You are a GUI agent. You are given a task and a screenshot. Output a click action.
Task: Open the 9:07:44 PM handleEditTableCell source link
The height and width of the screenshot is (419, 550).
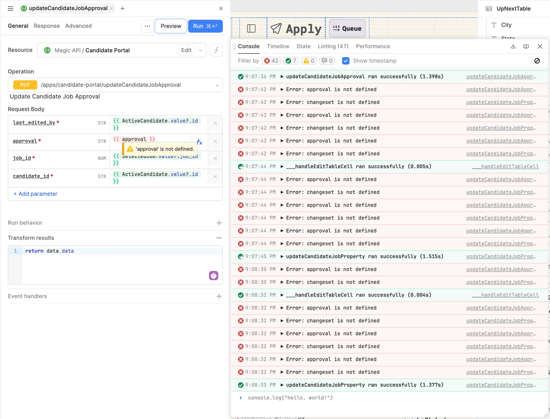(x=506, y=166)
